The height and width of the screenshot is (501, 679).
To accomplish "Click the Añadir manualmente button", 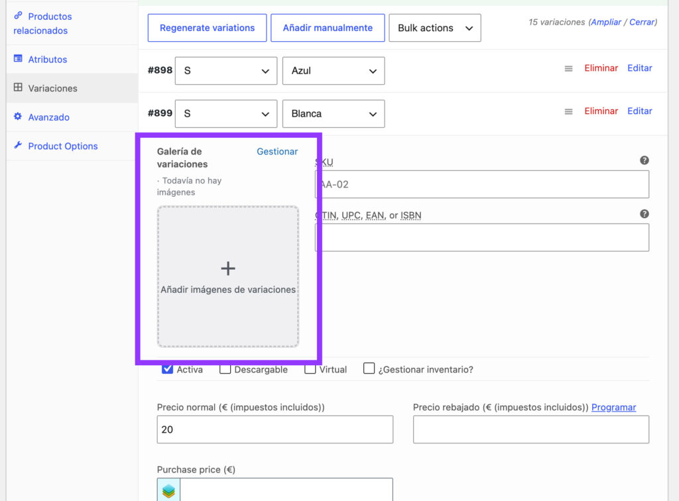I will click(x=328, y=28).
